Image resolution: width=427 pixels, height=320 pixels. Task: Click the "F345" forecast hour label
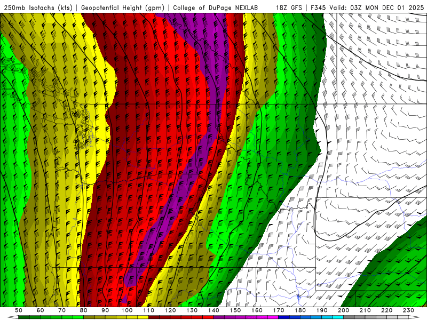pos(318,7)
